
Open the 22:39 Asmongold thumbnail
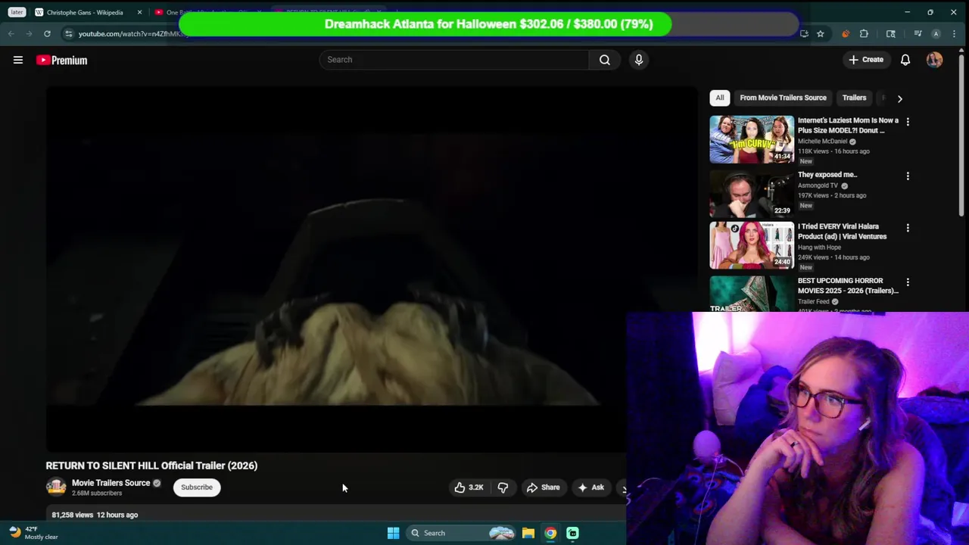coord(752,194)
